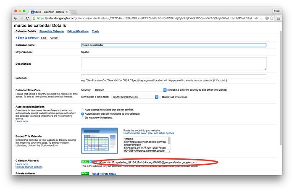Click the Cancel button

point(54,38)
